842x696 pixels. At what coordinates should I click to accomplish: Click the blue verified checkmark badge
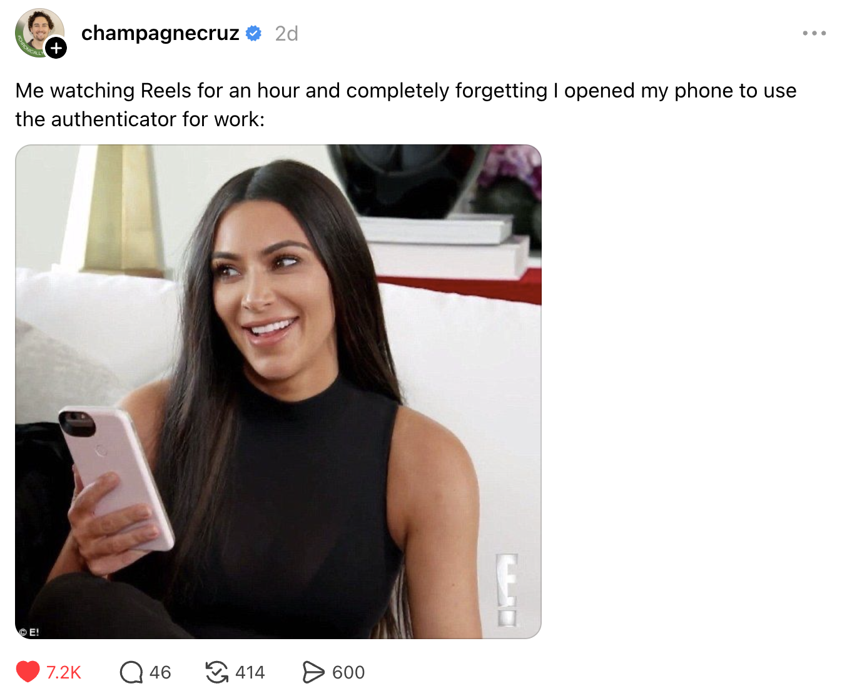click(253, 33)
